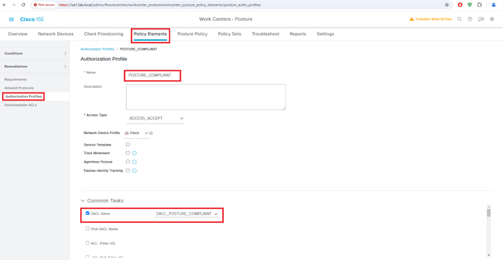Open the settings gear icon in header
Screen dimensions: 503x260
coord(492,19)
